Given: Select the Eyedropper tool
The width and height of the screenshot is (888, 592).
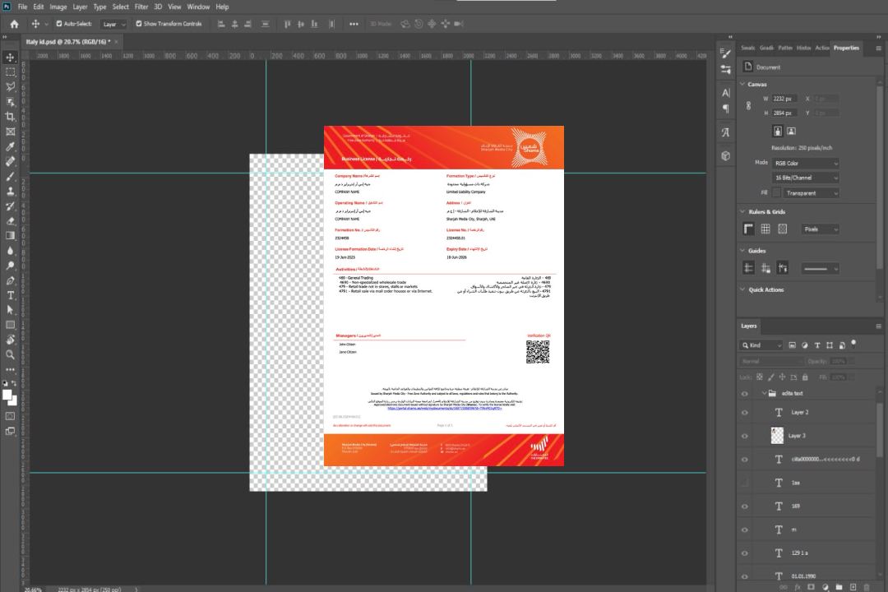Looking at the screenshot, I should (x=11, y=146).
